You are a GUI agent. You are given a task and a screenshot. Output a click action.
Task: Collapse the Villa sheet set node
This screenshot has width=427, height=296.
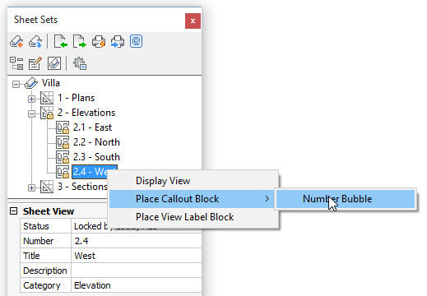click(16, 84)
